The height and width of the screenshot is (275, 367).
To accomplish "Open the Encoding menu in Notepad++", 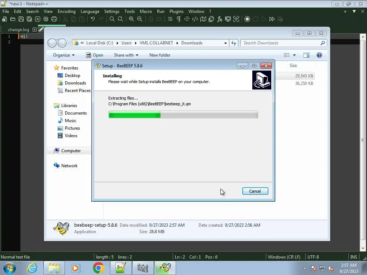I will click(66, 11).
